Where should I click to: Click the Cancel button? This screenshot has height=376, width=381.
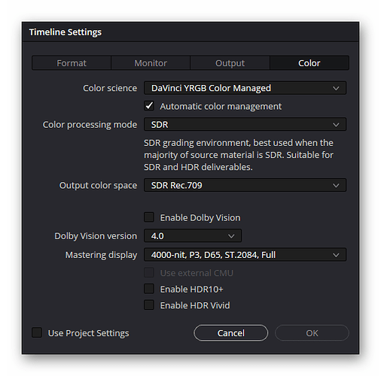click(230, 333)
